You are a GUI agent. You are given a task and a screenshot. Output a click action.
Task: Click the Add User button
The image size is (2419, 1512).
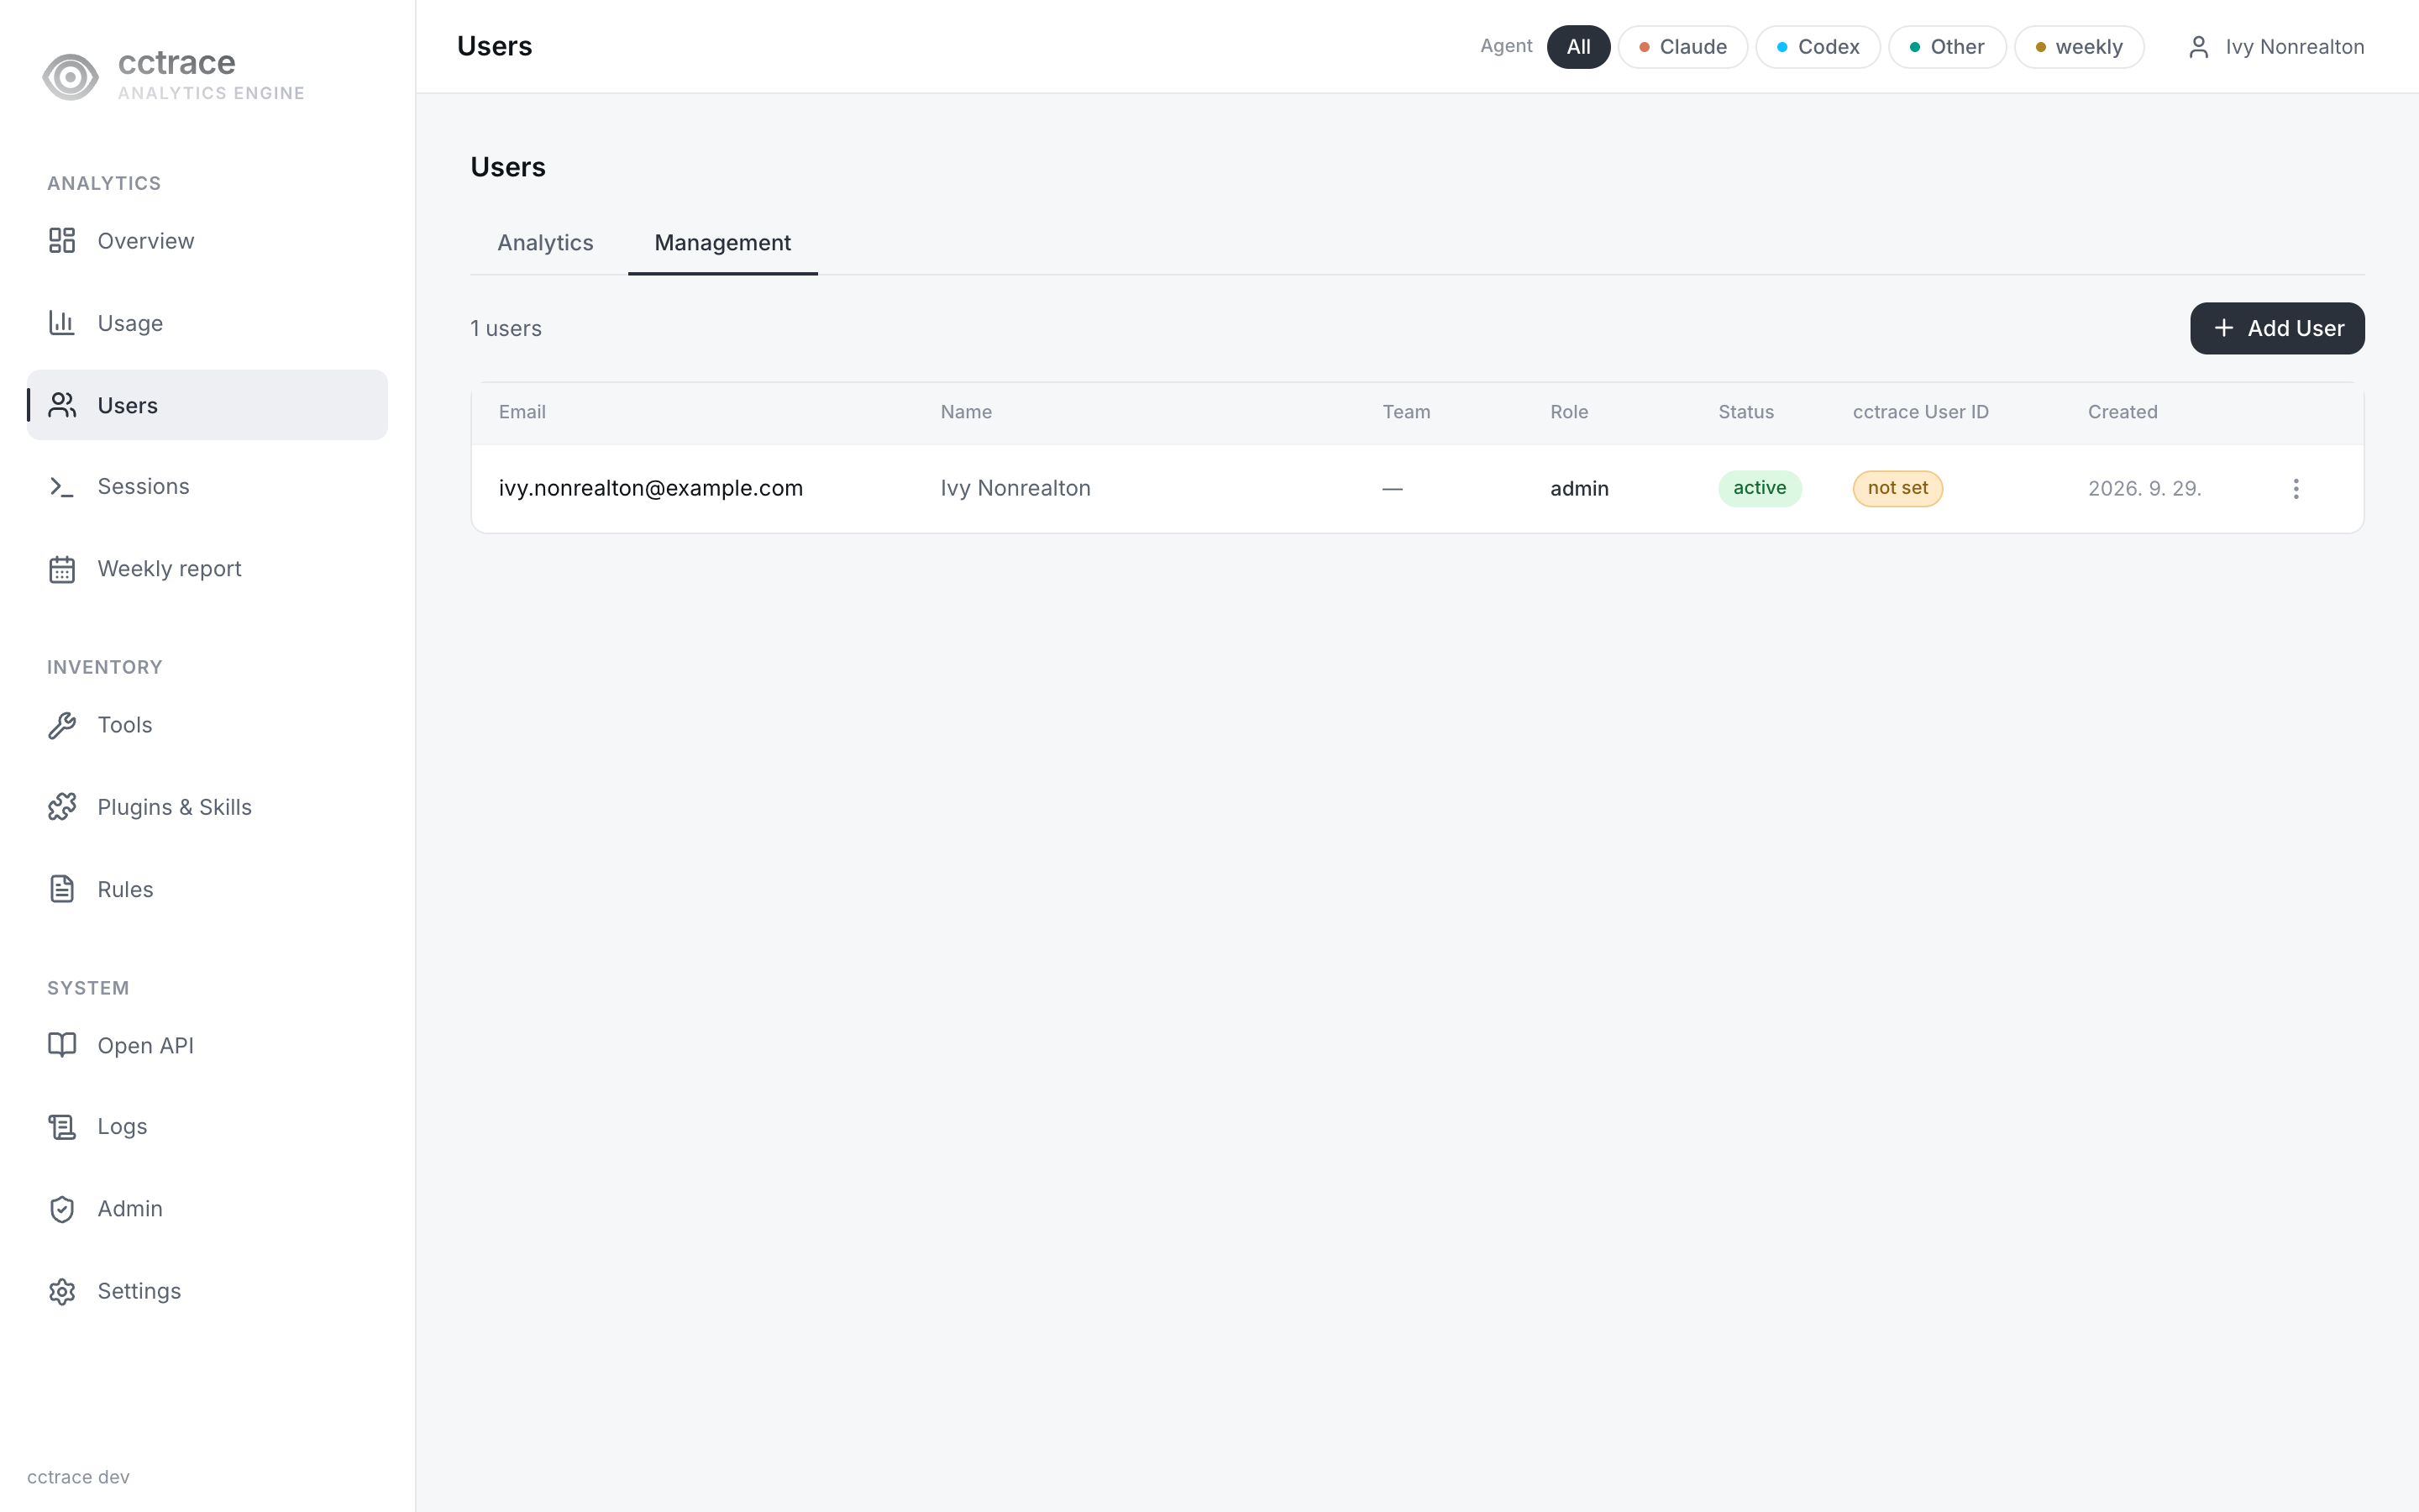coord(2277,328)
